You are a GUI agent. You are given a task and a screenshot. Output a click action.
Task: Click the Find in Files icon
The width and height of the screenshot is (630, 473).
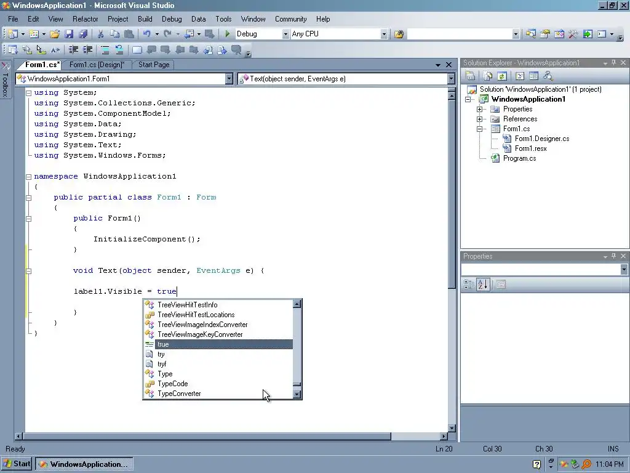(399, 34)
